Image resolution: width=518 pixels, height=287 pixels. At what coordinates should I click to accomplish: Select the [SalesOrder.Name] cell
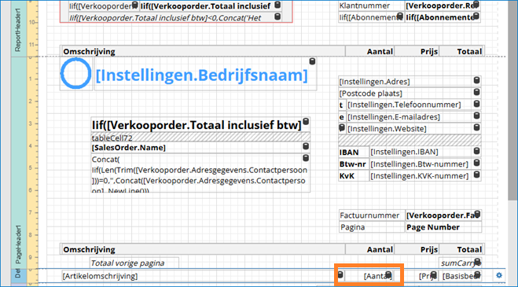point(200,148)
